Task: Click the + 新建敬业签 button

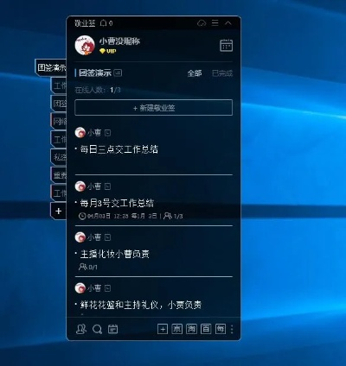Action: (154, 108)
